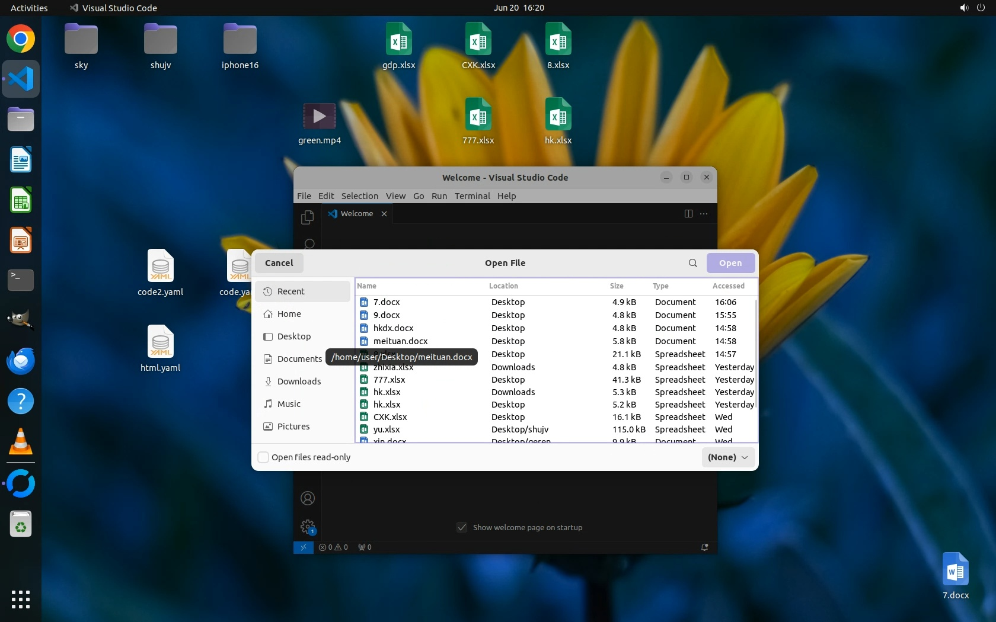Open the Selection menu

click(359, 196)
